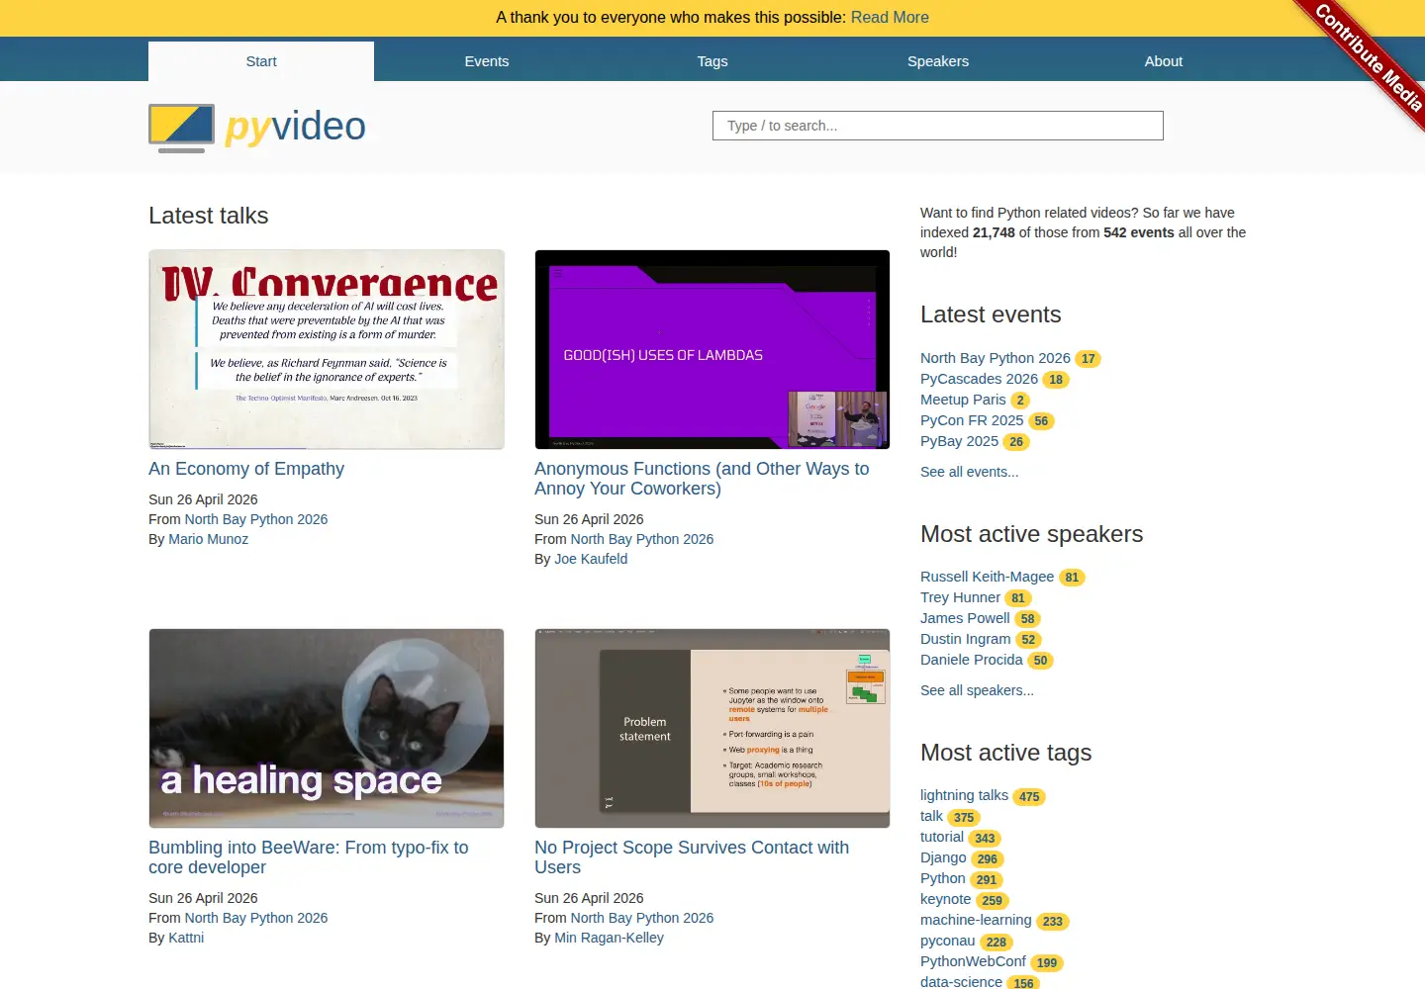Image resolution: width=1425 pixels, height=989 pixels.
Task: Open the Meetup Paris event
Action: (x=963, y=400)
